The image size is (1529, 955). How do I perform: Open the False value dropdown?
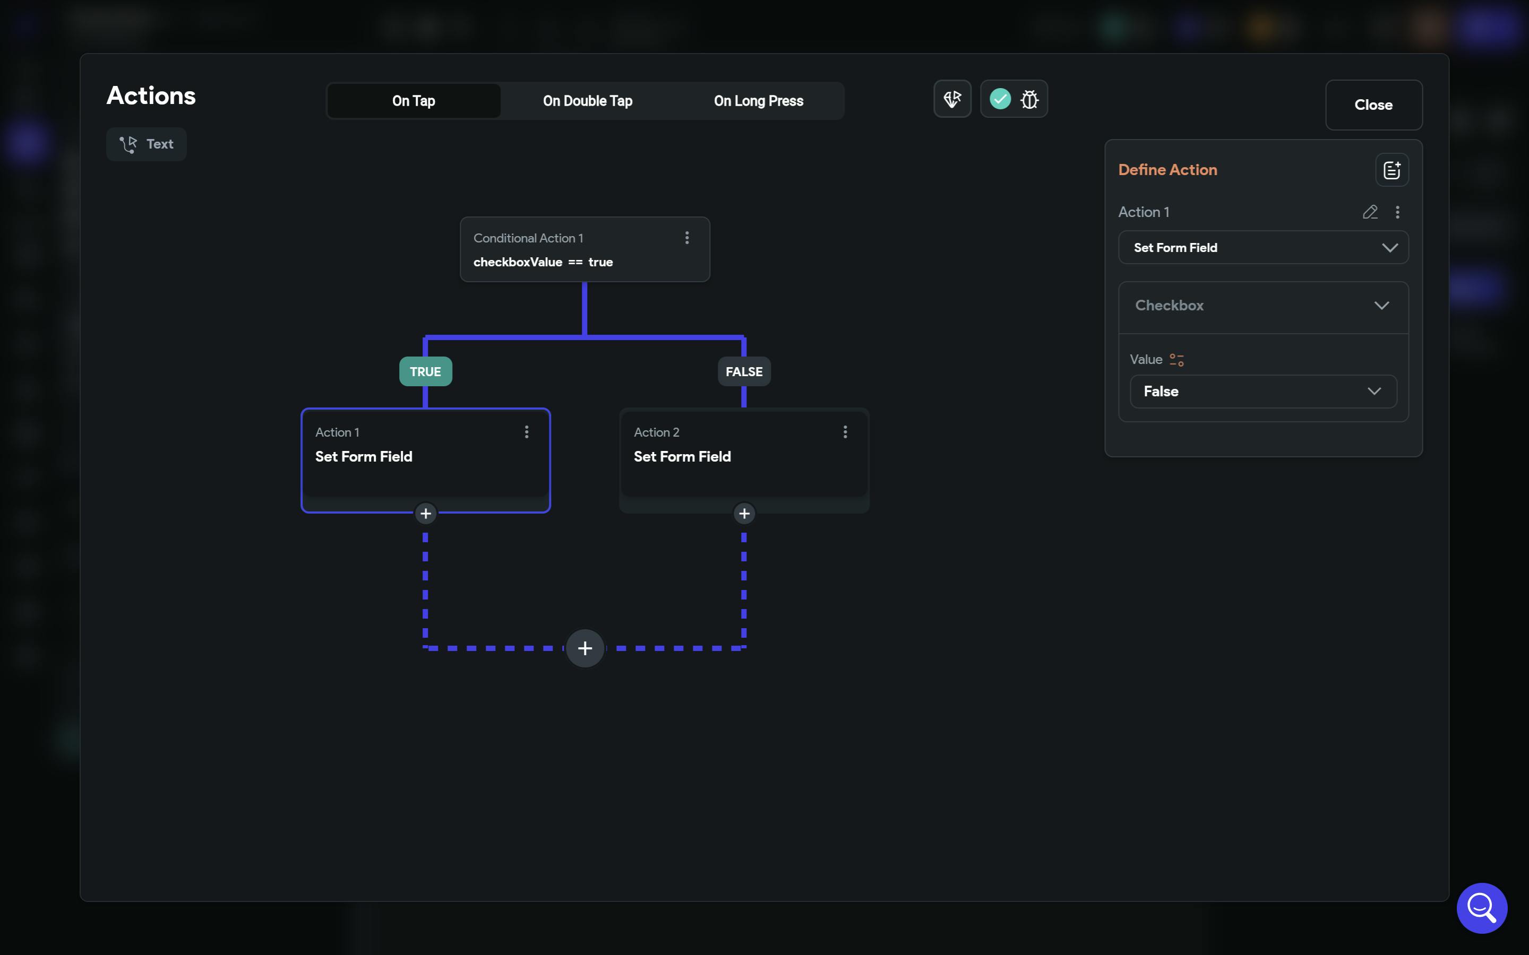pyautogui.click(x=1263, y=392)
